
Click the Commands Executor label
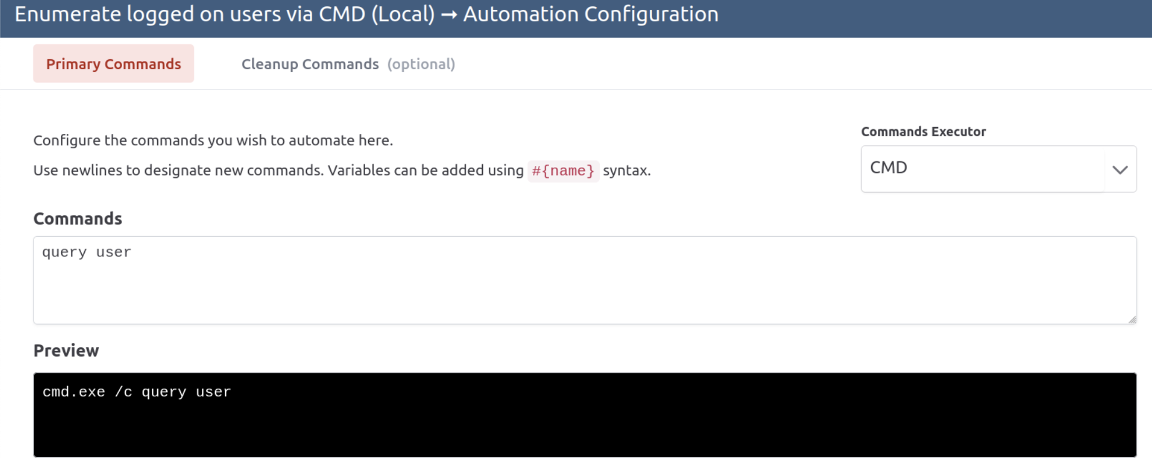(923, 131)
